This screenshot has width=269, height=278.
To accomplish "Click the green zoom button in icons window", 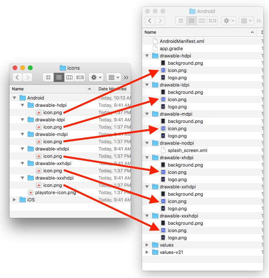I will [30, 68].
